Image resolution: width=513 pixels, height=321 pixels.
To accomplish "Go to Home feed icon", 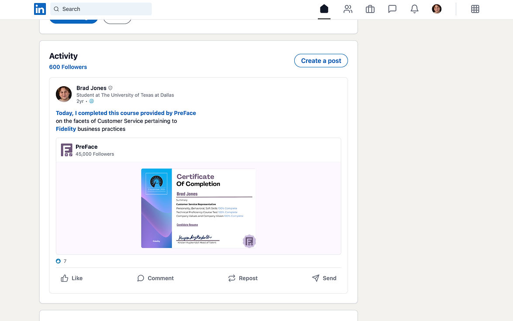I will pyautogui.click(x=324, y=9).
